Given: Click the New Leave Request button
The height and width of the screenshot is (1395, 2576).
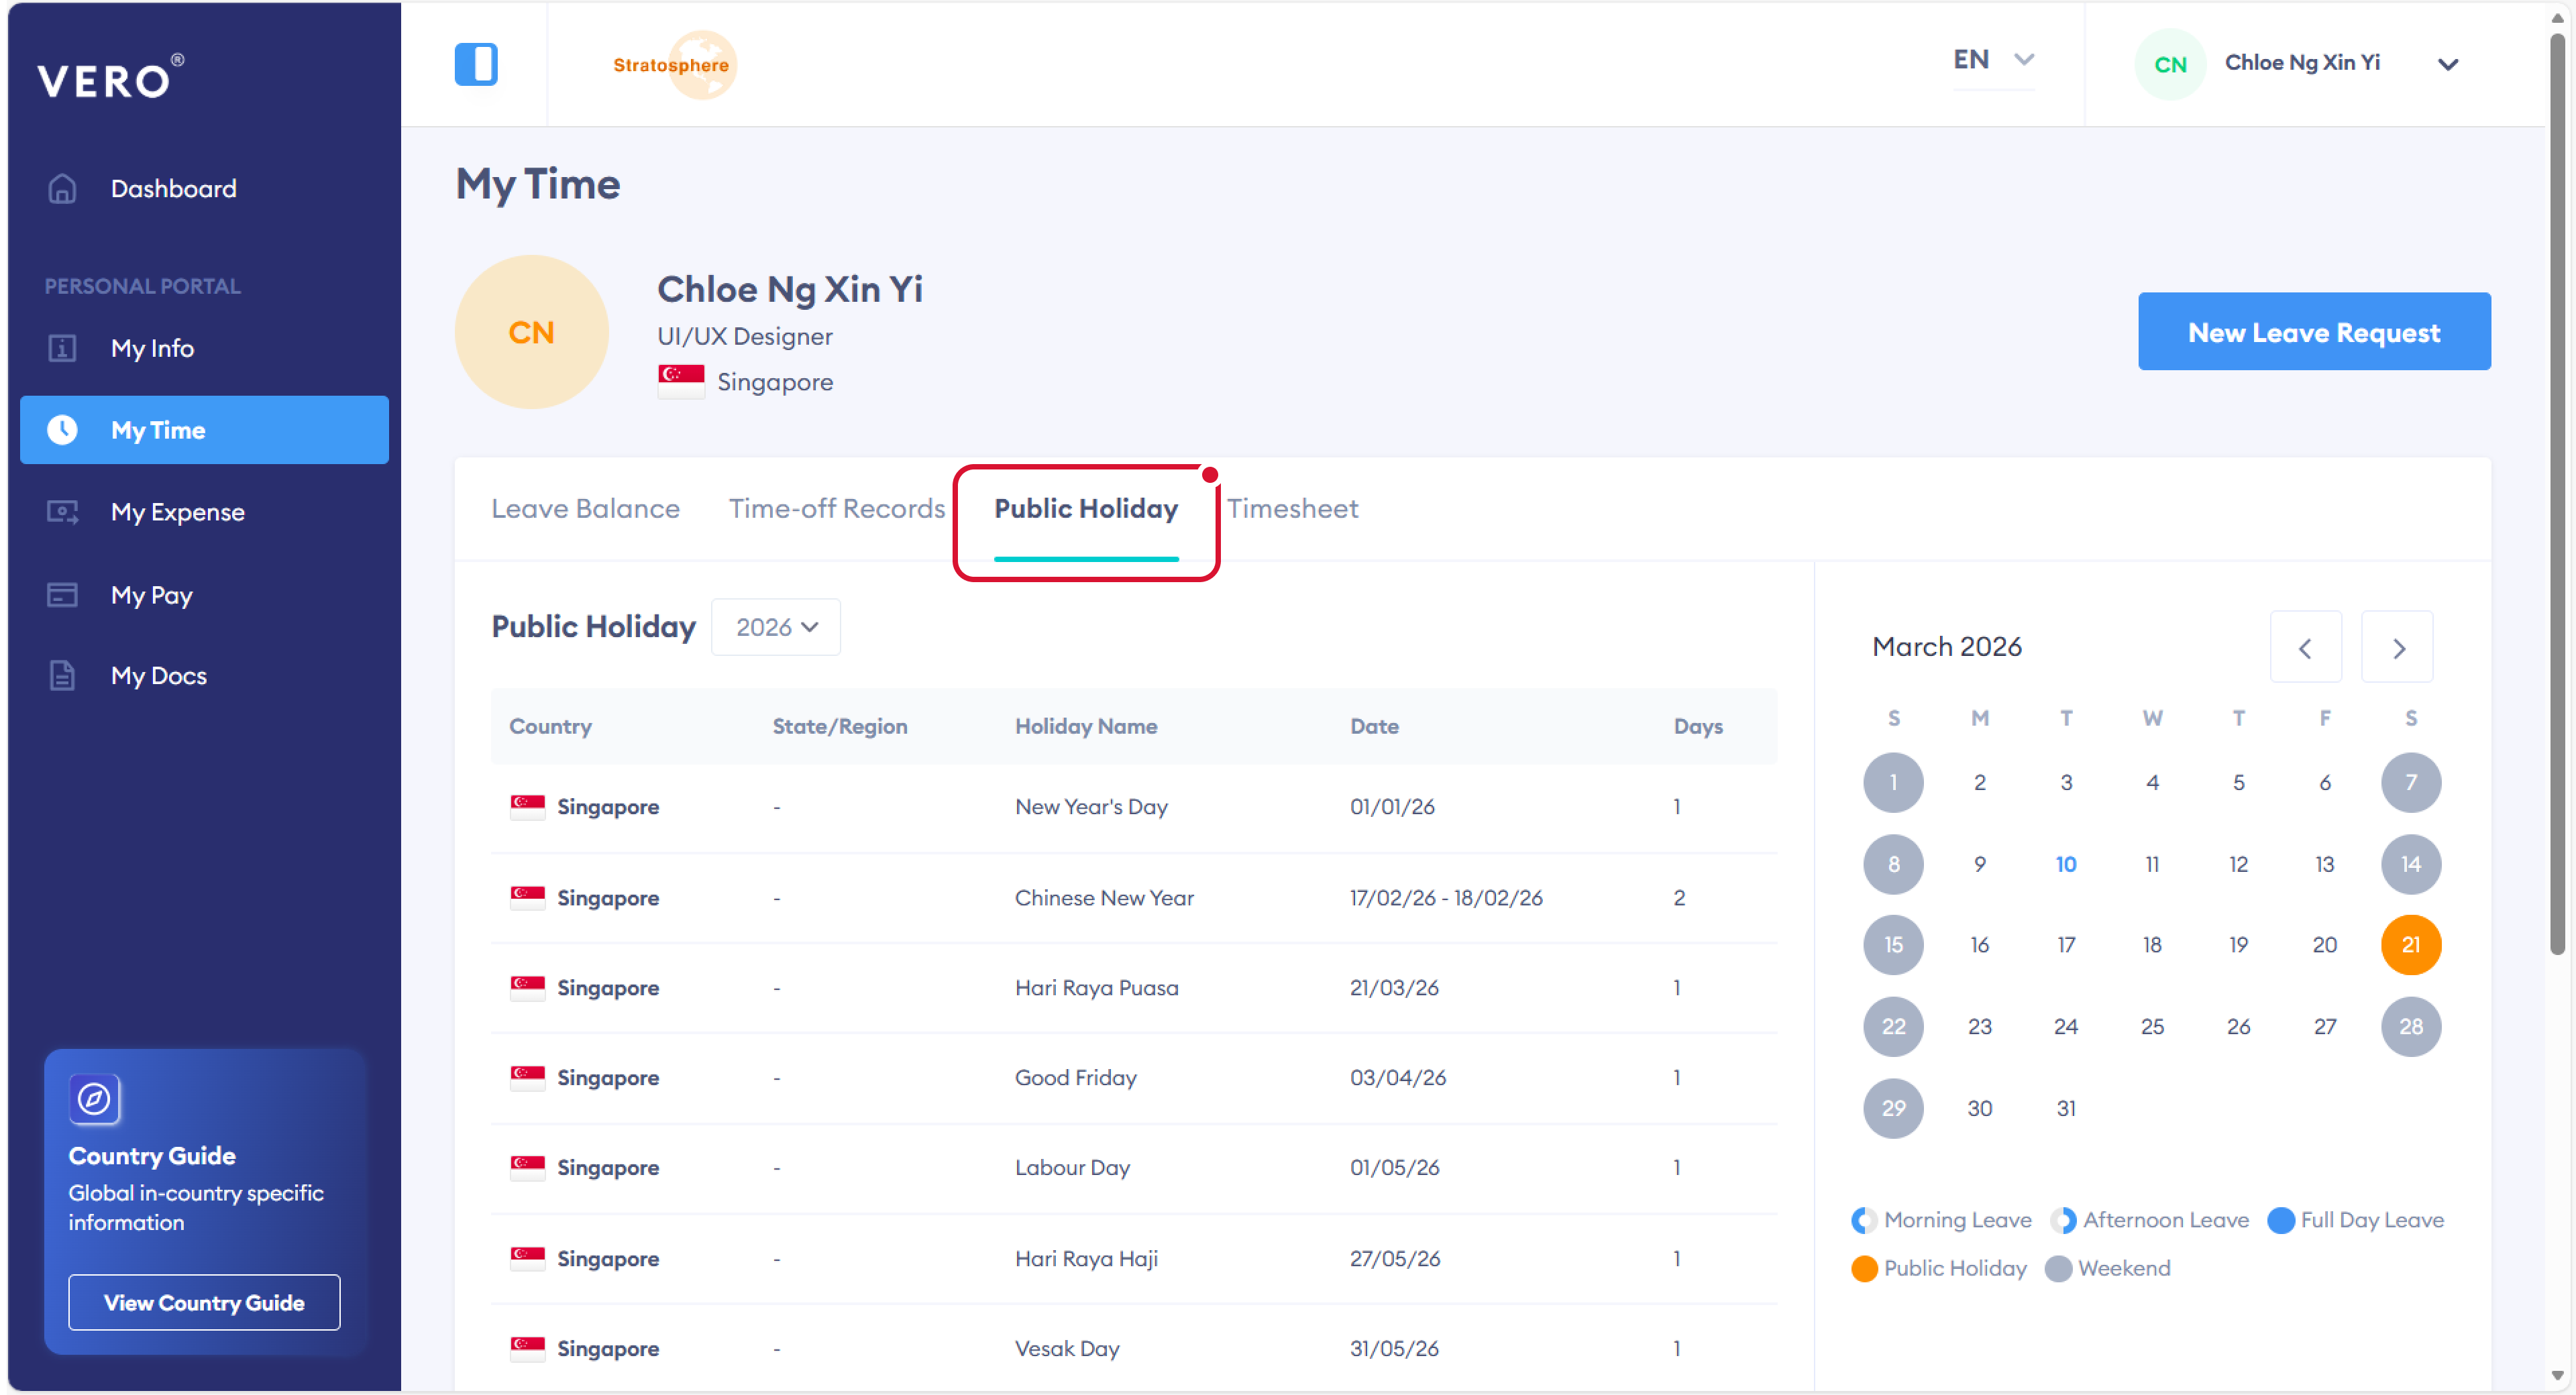Looking at the screenshot, I should pyautogui.click(x=2313, y=332).
